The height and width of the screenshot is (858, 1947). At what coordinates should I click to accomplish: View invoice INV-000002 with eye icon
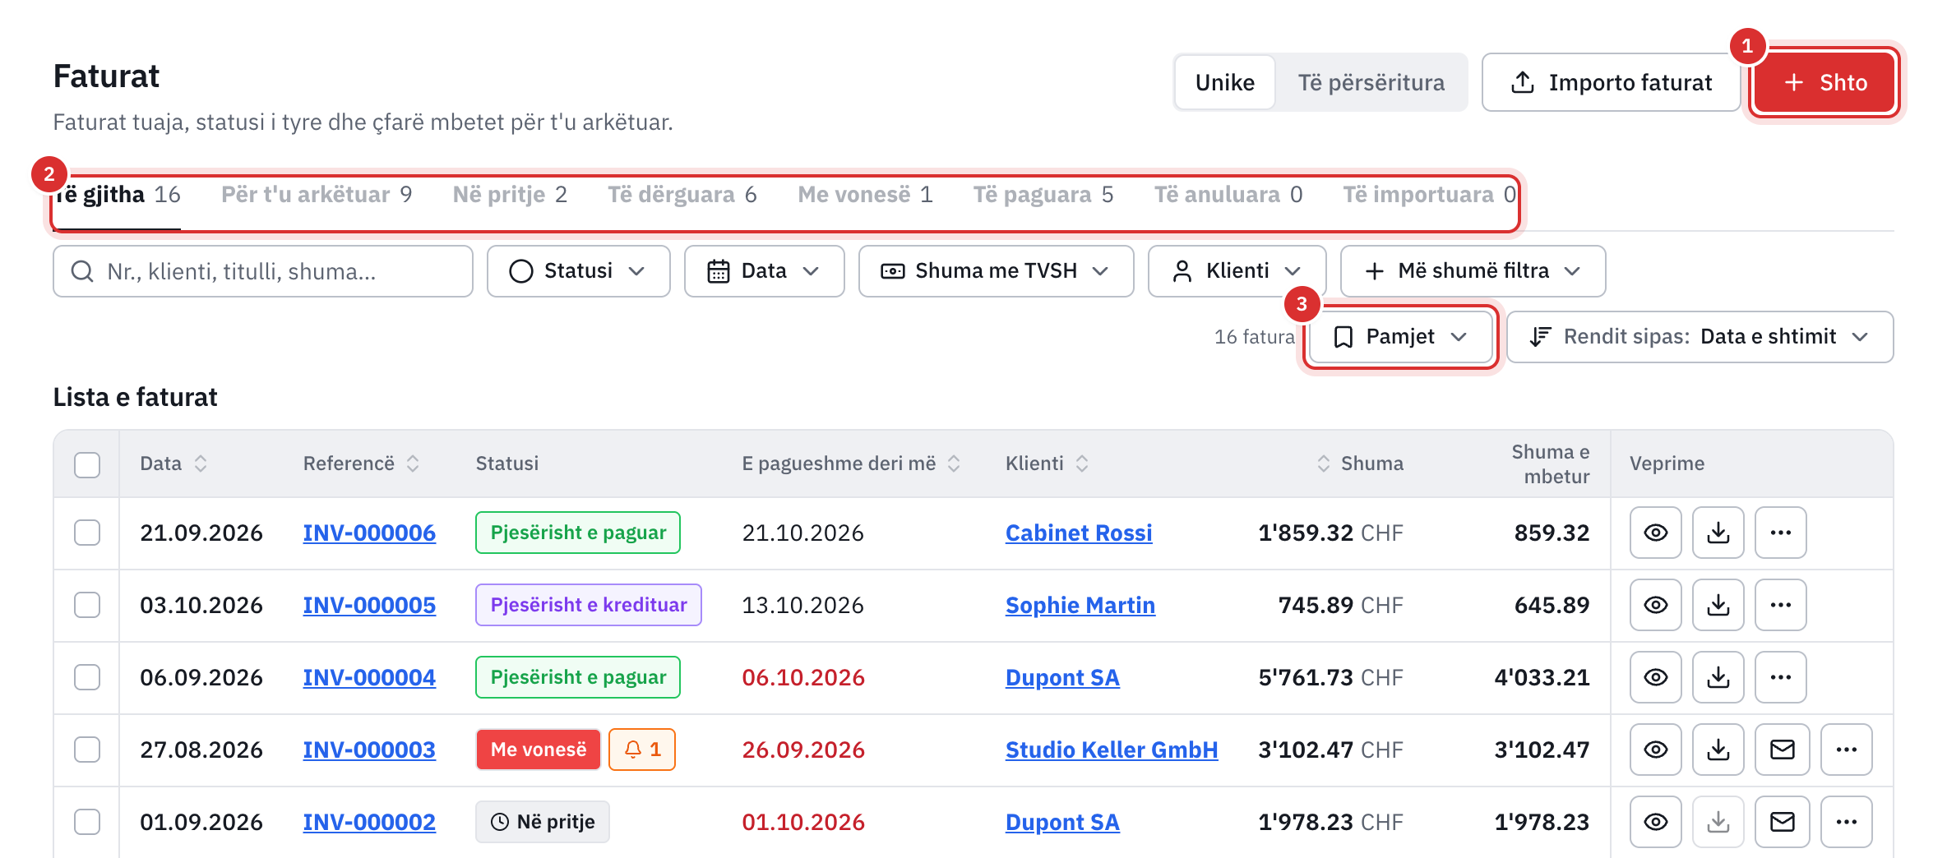tap(1655, 822)
